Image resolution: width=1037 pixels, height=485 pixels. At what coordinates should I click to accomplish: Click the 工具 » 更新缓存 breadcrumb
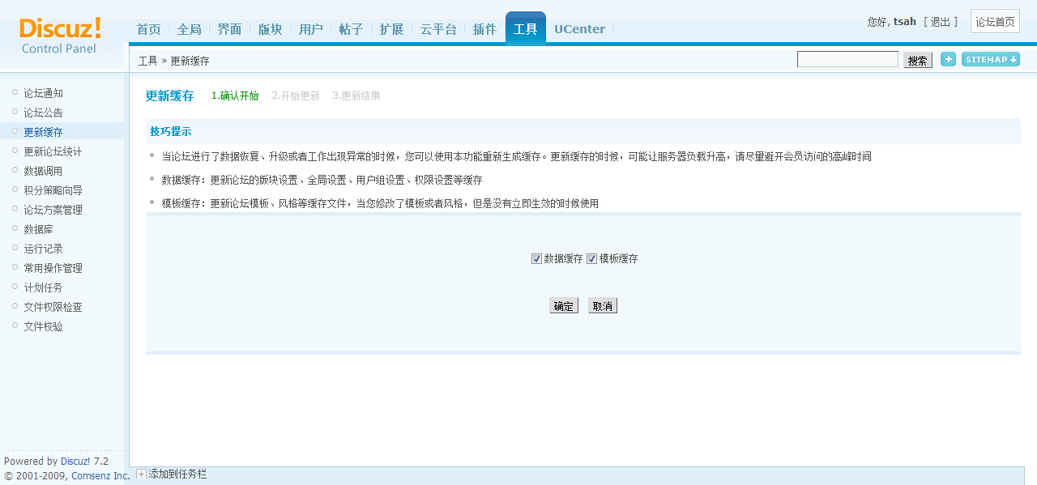tap(173, 61)
